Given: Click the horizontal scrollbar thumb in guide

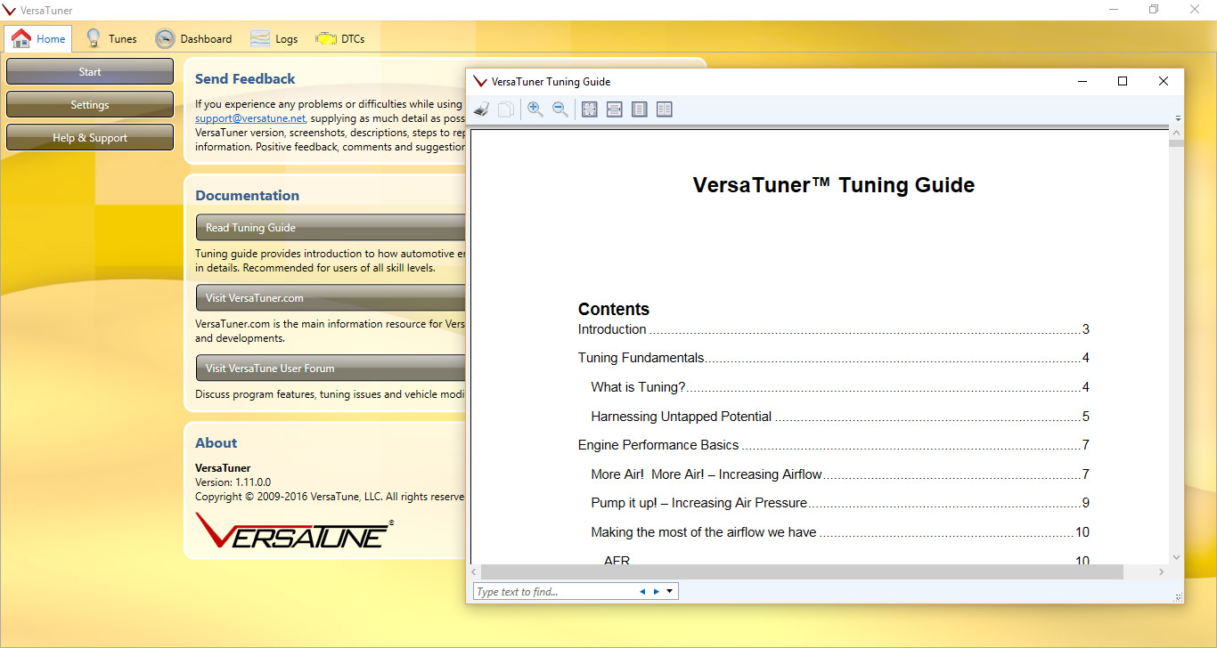Looking at the screenshot, I should [x=802, y=571].
